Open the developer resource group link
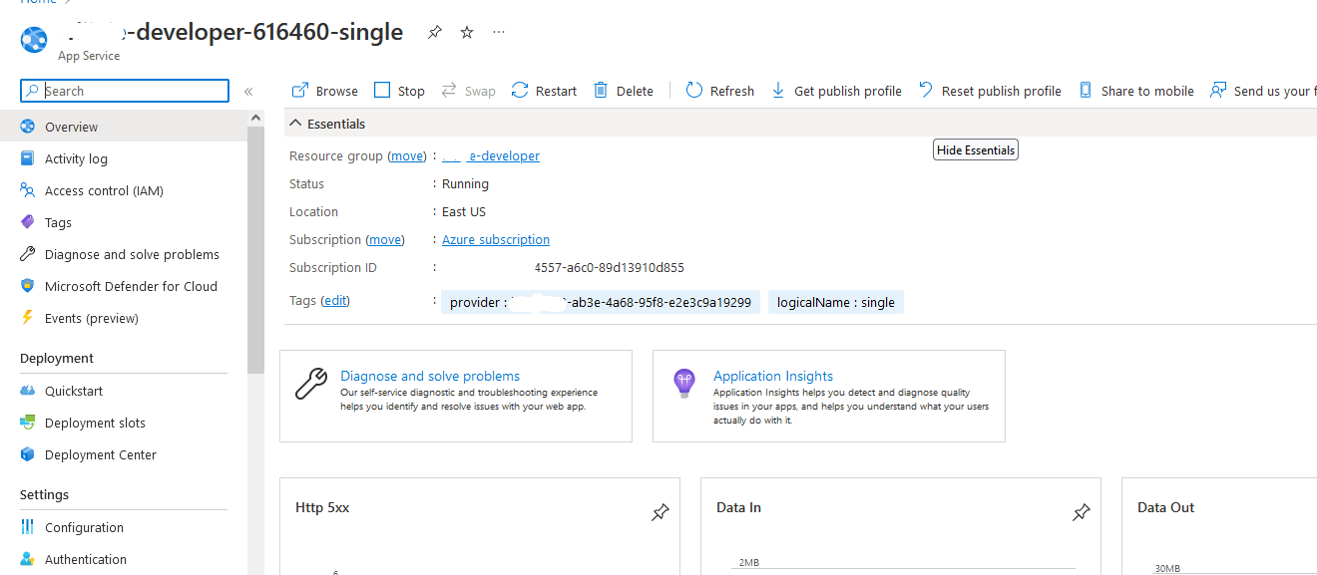The image size is (1317, 575). click(x=491, y=156)
